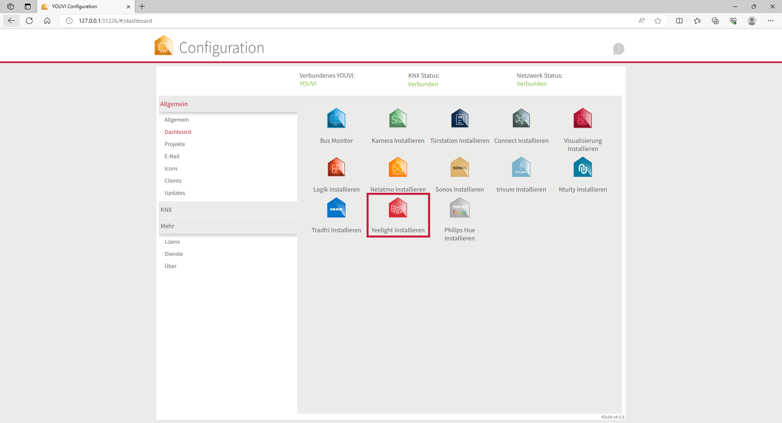Toggle the browser split screen icon
782x423 pixels.
click(679, 21)
